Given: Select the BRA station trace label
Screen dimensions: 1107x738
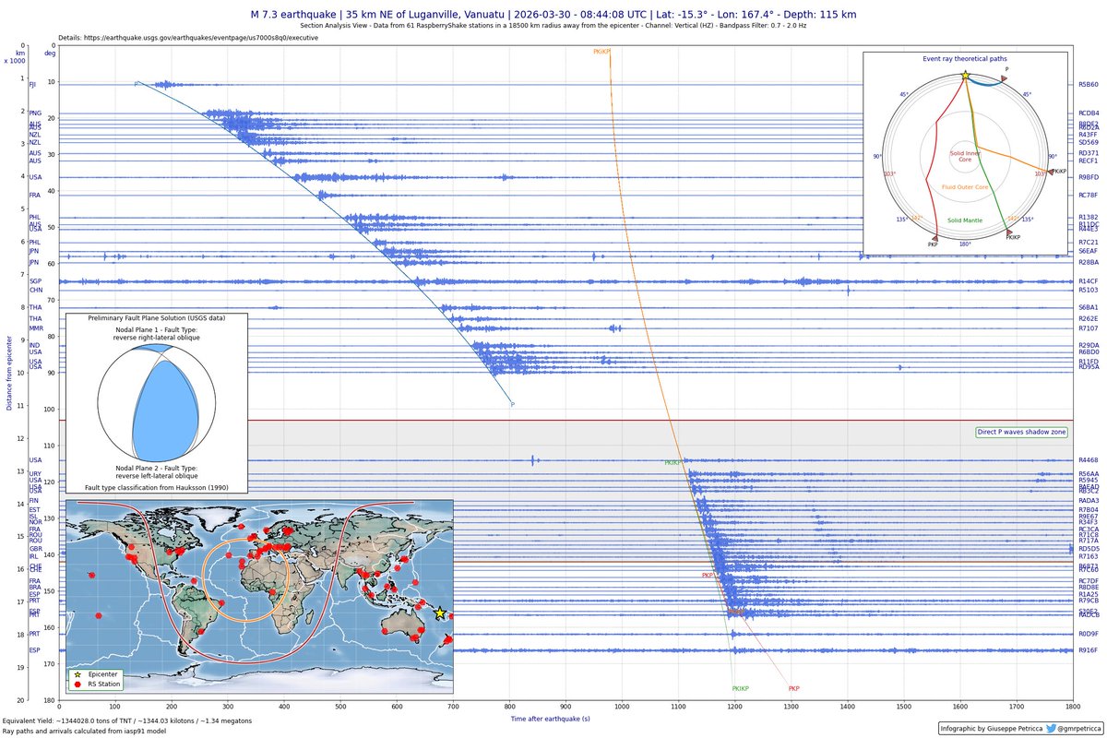Looking at the screenshot, I should coord(35,587).
